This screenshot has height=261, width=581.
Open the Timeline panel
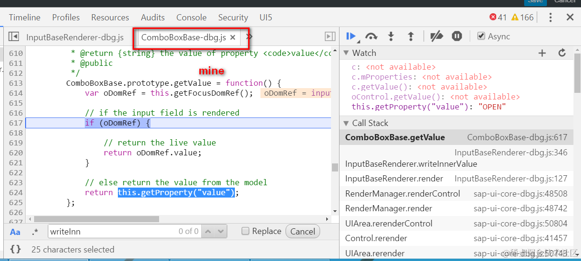(25, 18)
